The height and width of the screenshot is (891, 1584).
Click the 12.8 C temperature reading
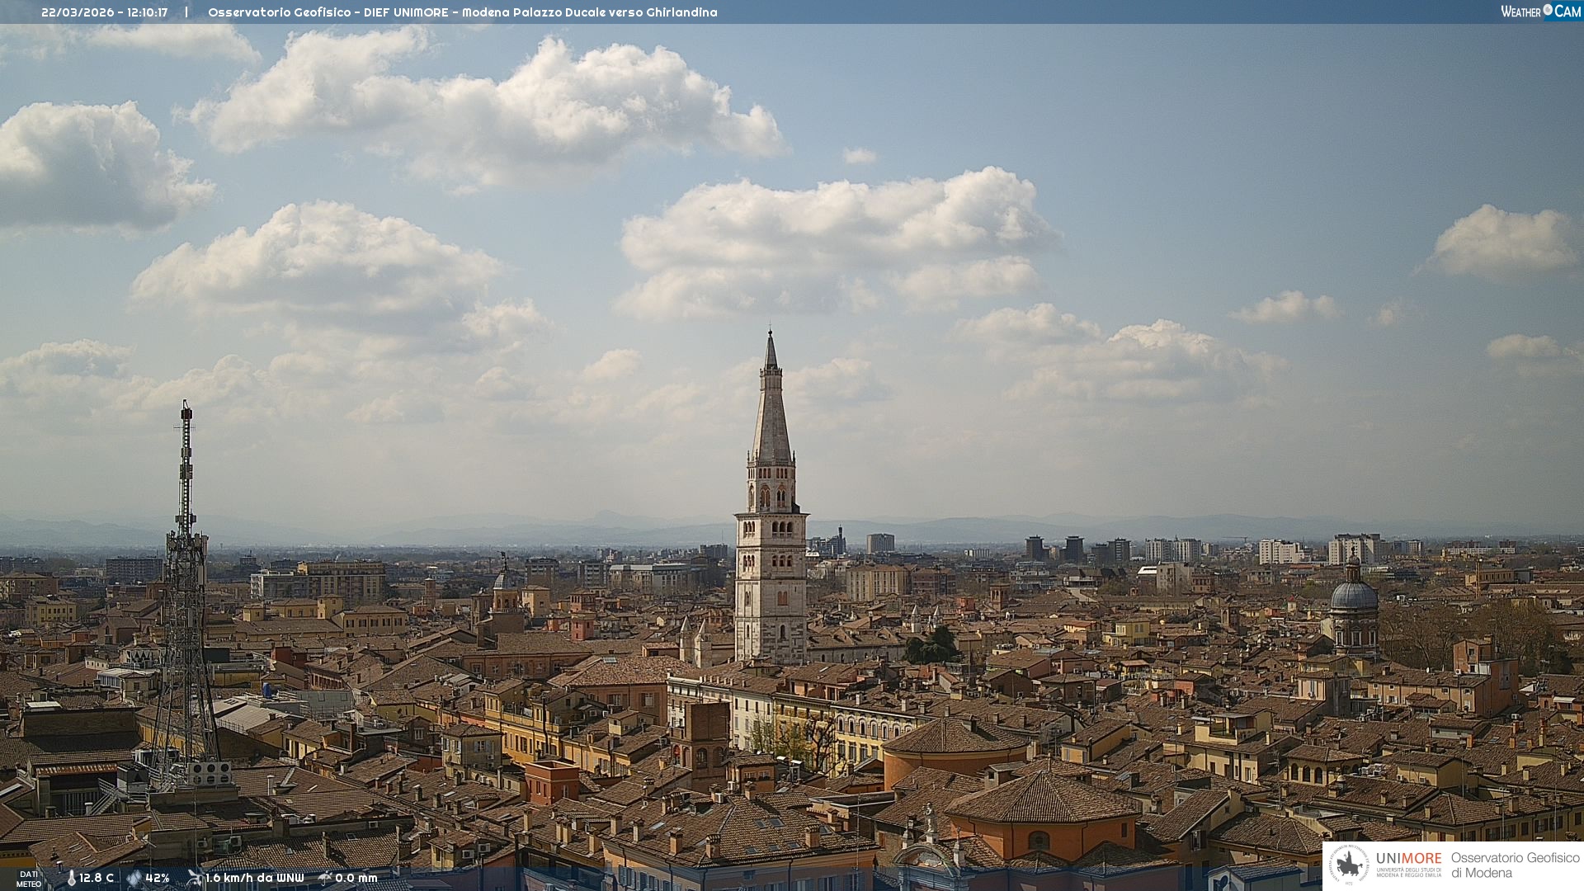point(97,878)
